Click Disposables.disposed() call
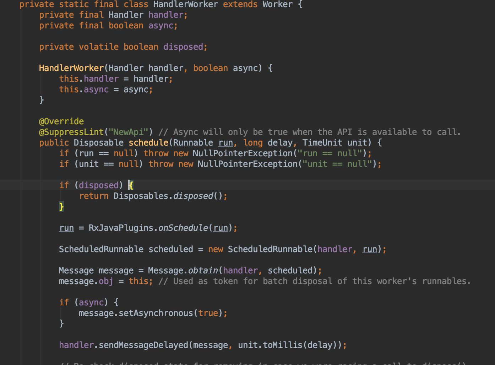Viewport: 495px width, 365px height. [168, 196]
